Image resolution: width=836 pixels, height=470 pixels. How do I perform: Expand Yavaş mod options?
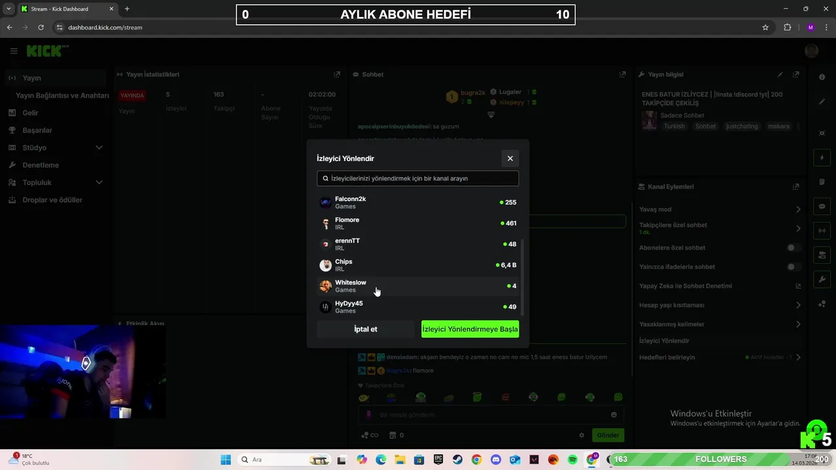coord(798,210)
